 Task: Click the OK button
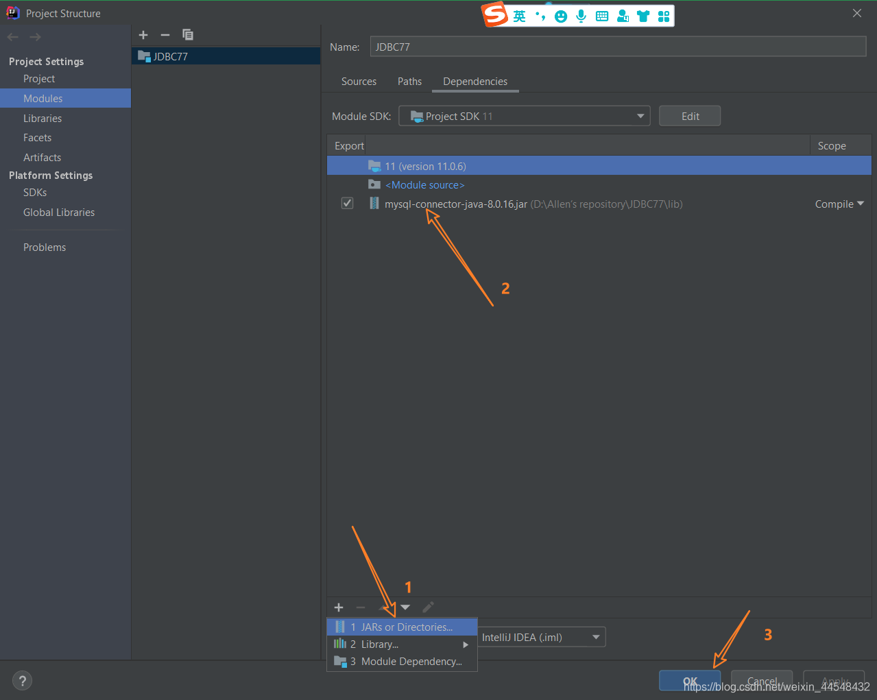pos(690,681)
